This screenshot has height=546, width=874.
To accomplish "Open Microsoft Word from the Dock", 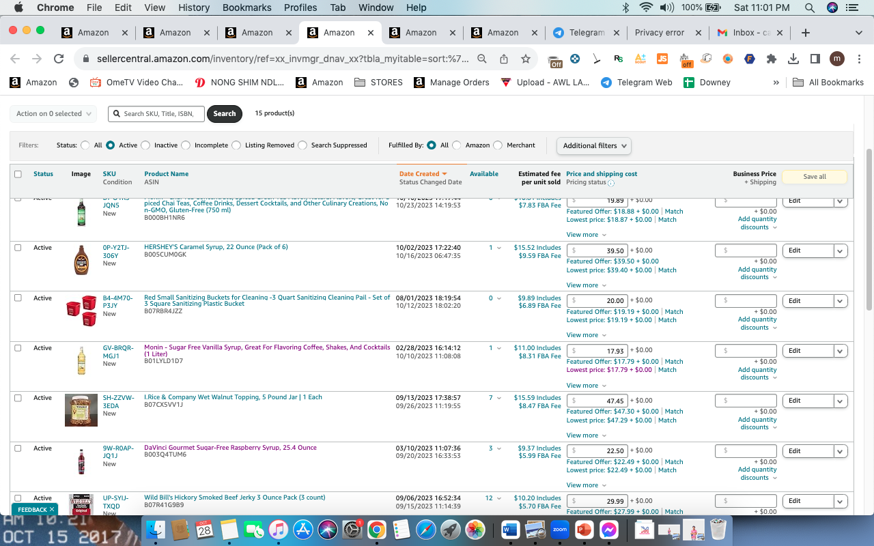I will pyautogui.click(x=511, y=530).
